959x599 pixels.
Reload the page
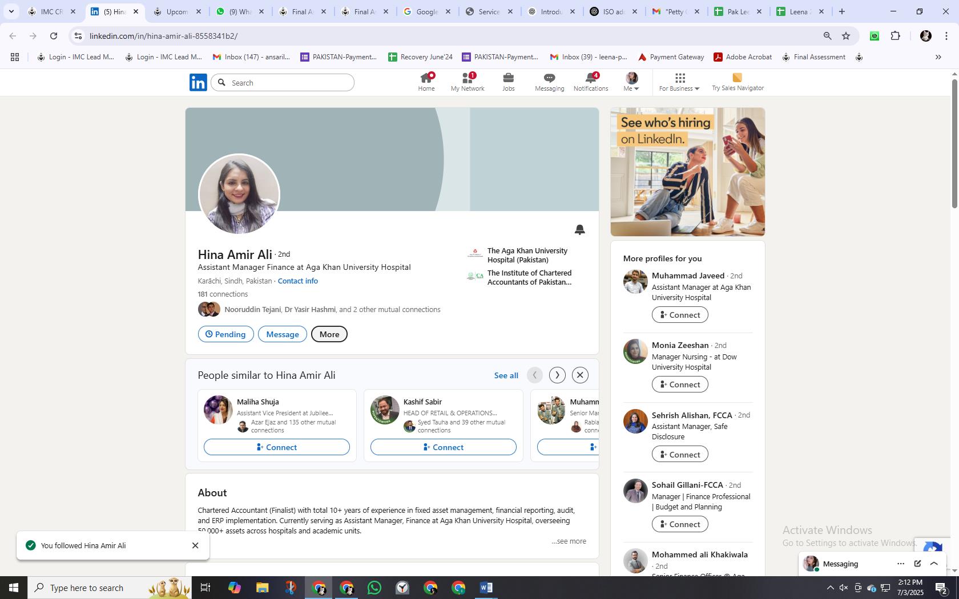point(54,36)
